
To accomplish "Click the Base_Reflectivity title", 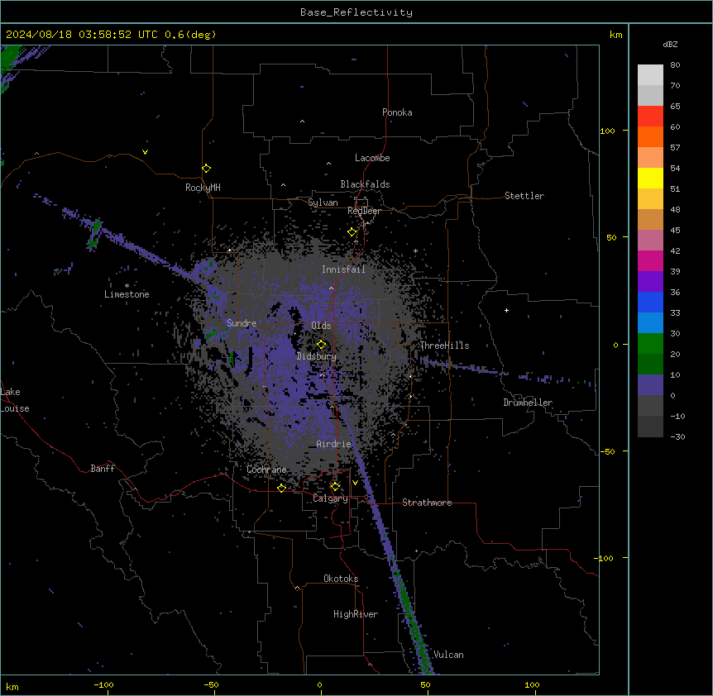I will pyautogui.click(x=356, y=12).
